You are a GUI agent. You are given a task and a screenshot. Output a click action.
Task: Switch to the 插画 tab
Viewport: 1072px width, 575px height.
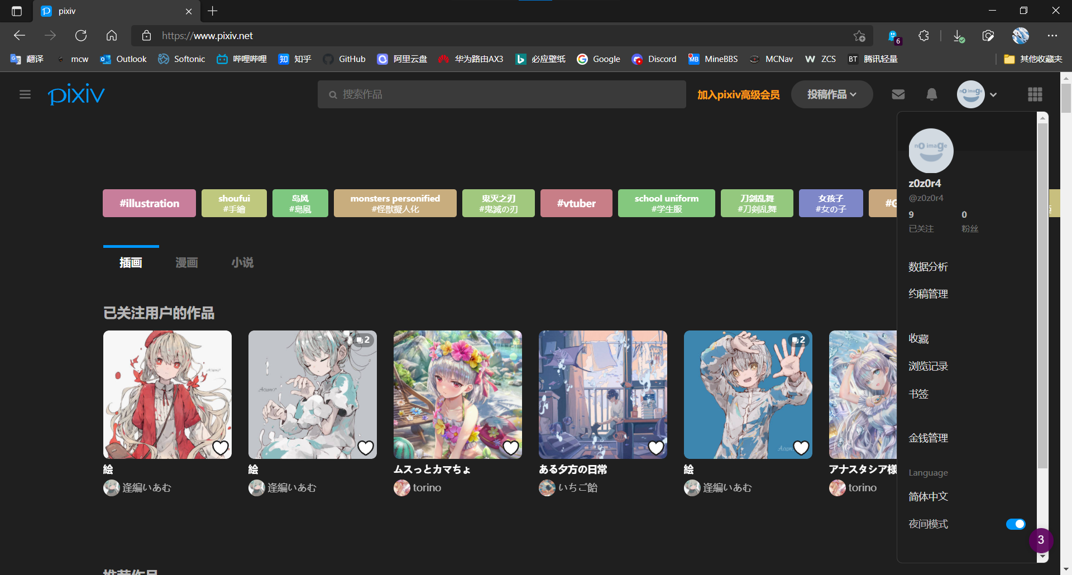coord(131,262)
